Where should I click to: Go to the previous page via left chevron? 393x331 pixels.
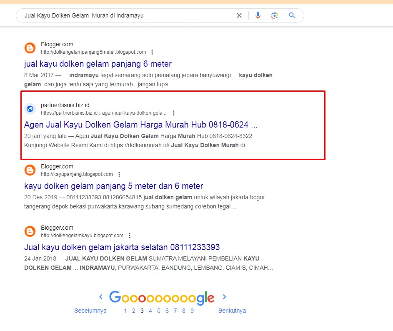tap(101, 297)
